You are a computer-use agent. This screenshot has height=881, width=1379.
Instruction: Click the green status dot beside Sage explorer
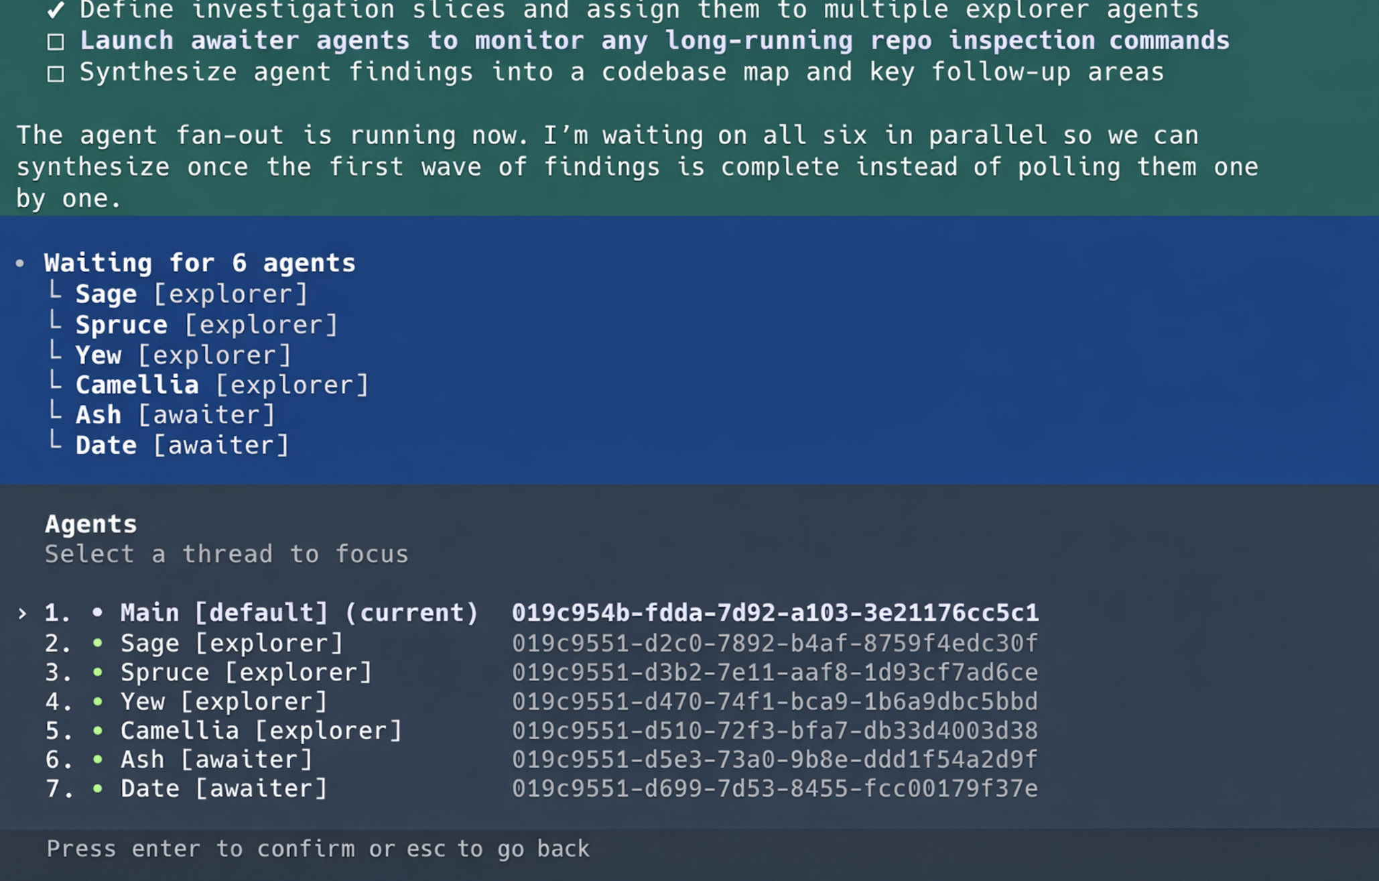point(98,643)
